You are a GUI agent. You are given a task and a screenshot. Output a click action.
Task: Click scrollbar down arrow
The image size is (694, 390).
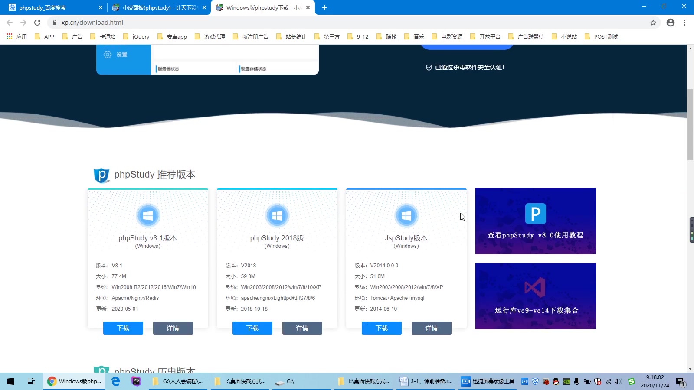pyautogui.click(x=690, y=369)
